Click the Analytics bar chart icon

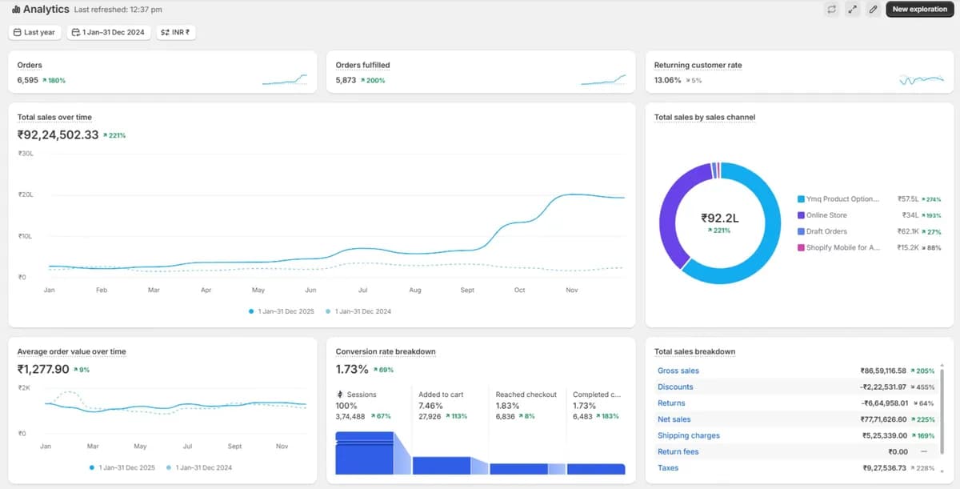(x=16, y=10)
